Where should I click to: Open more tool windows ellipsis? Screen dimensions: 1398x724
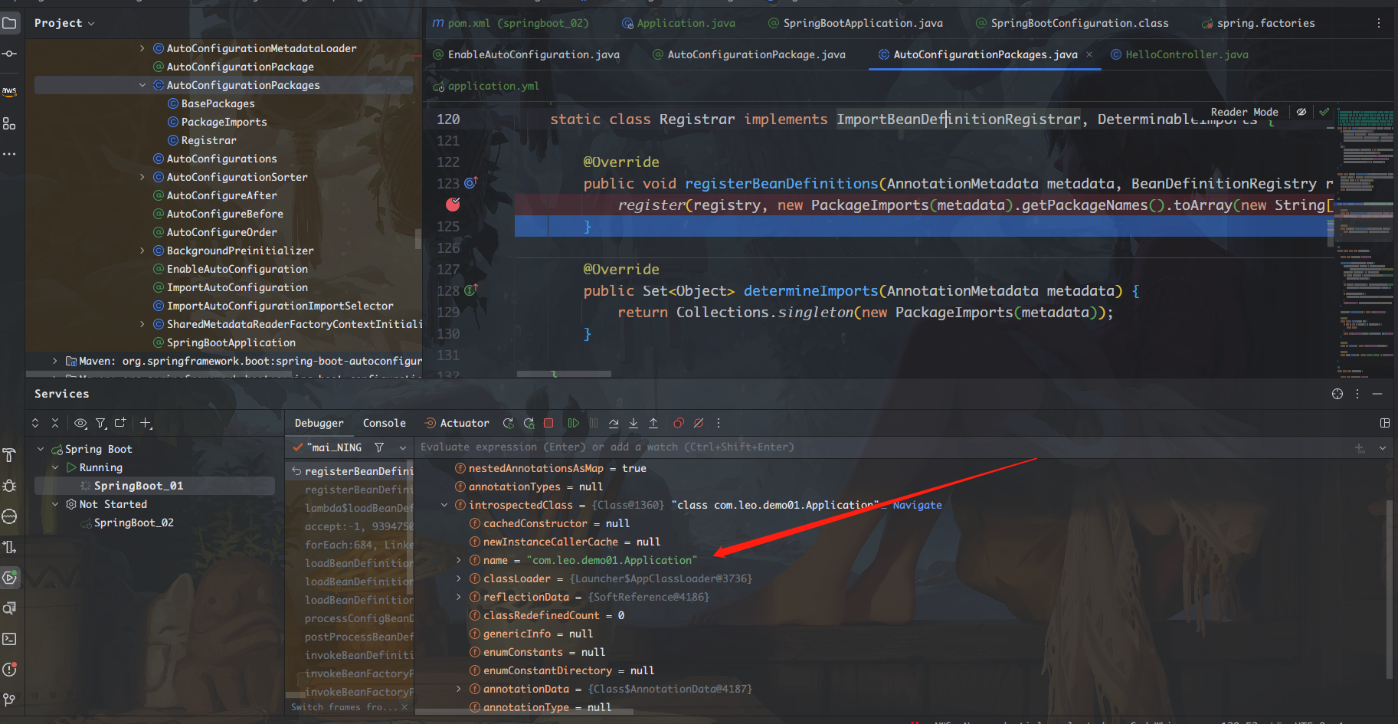pos(9,154)
